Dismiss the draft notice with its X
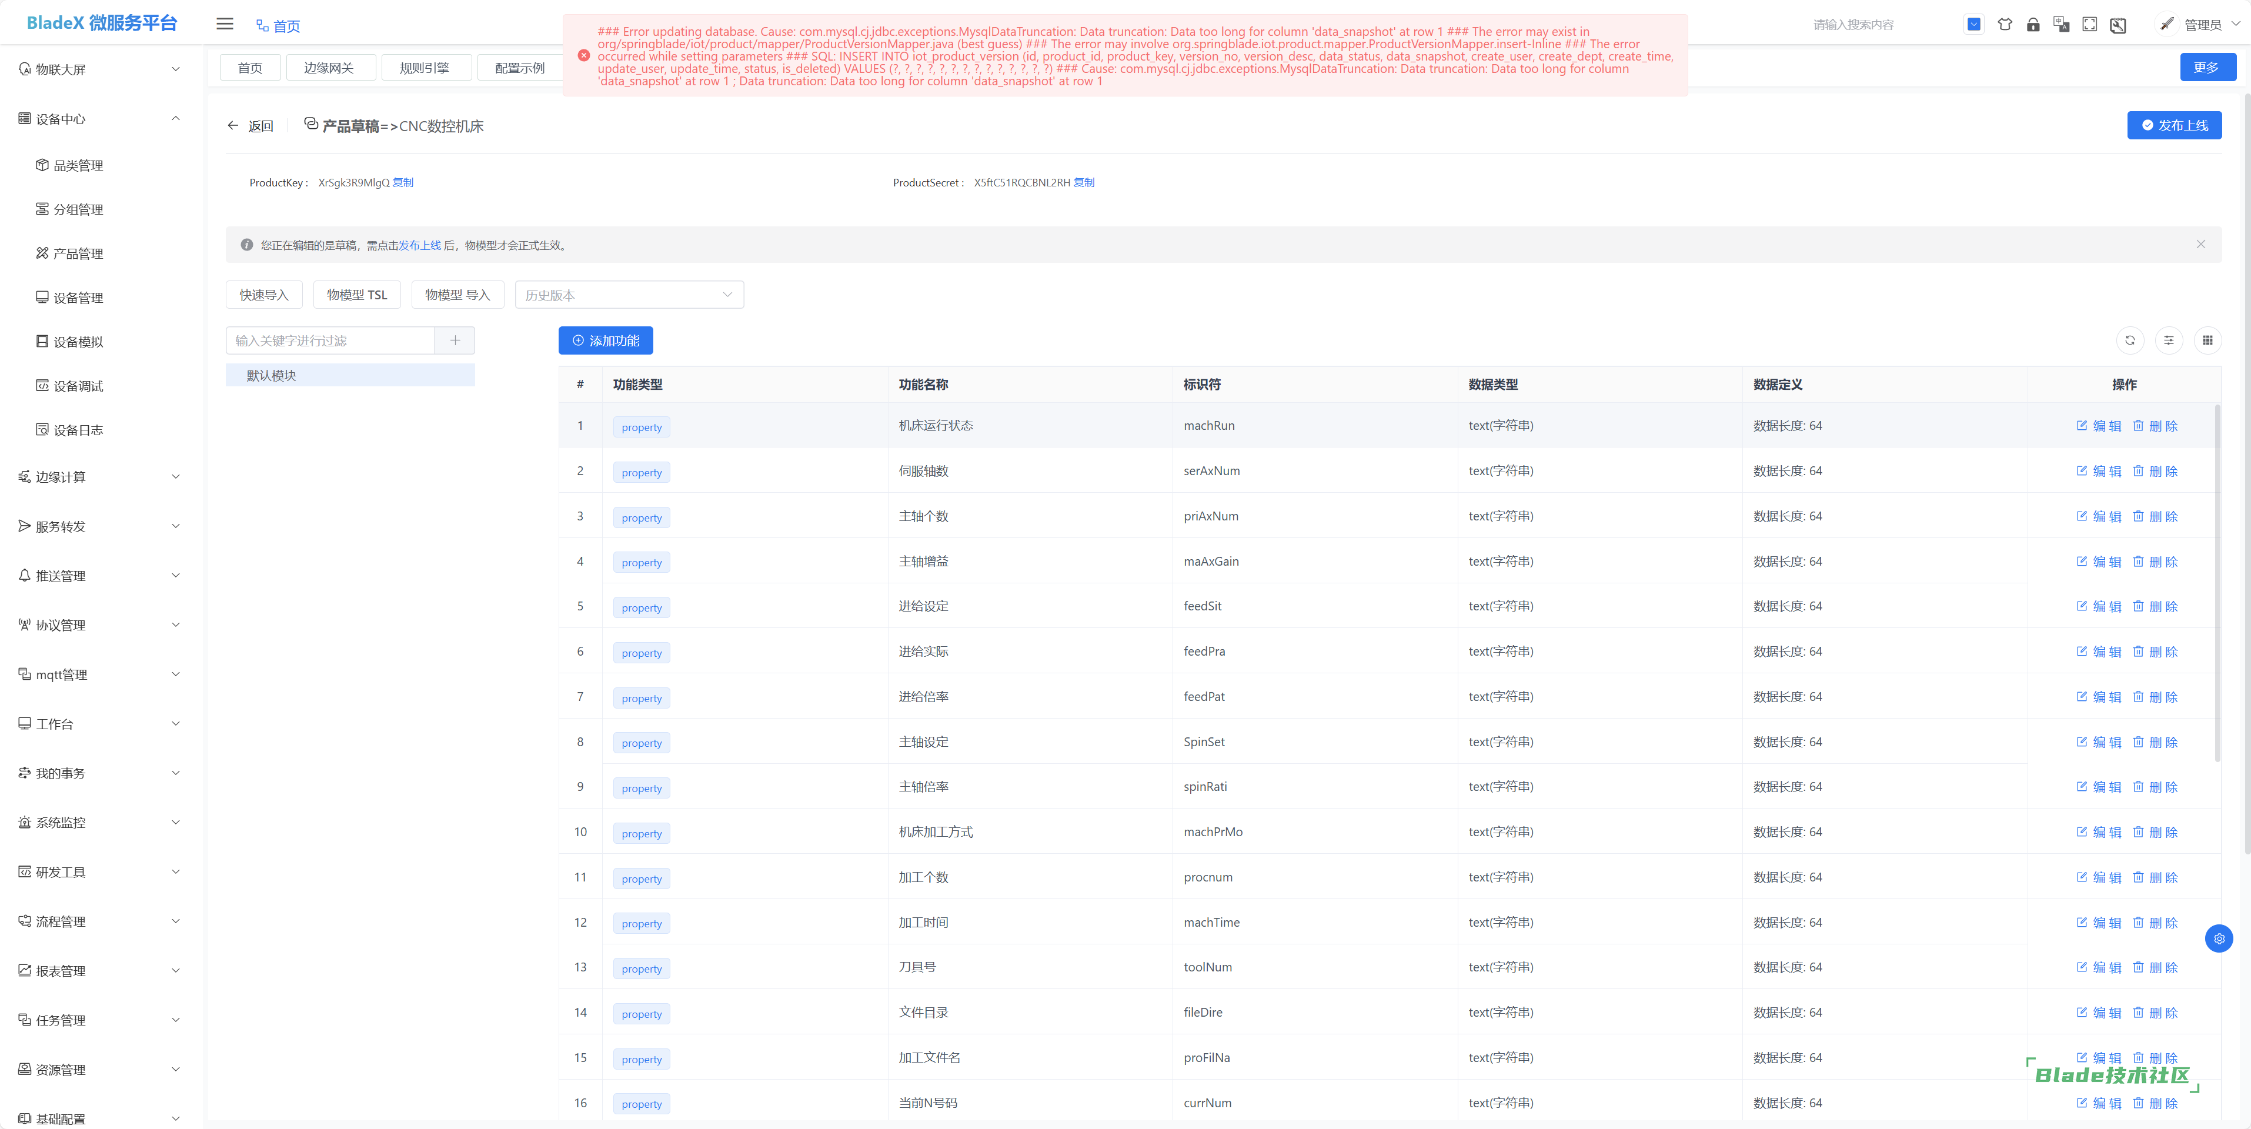The image size is (2251, 1129). pyautogui.click(x=2200, y=245)
